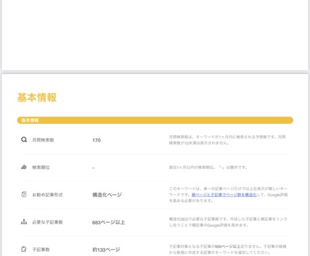Click the ranking chart icon beside 検索順位
310x256 pixels.
24,167
